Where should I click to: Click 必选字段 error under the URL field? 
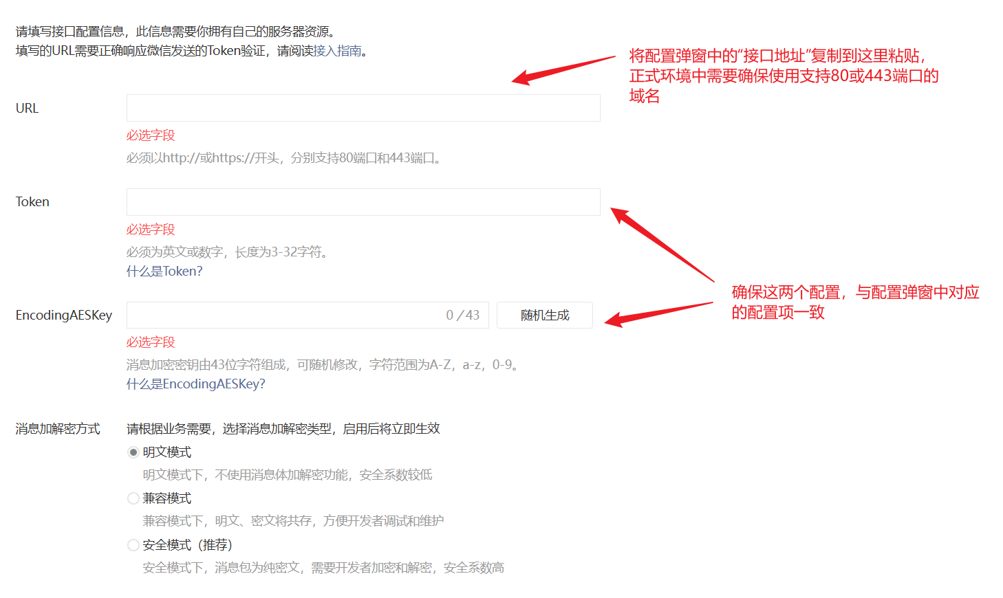click(x=151, y=135)
